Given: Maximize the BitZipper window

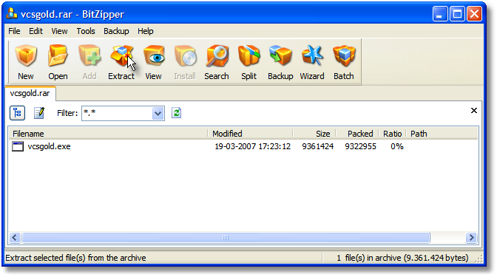Looking at the screenshot, I should coord(457,14).
